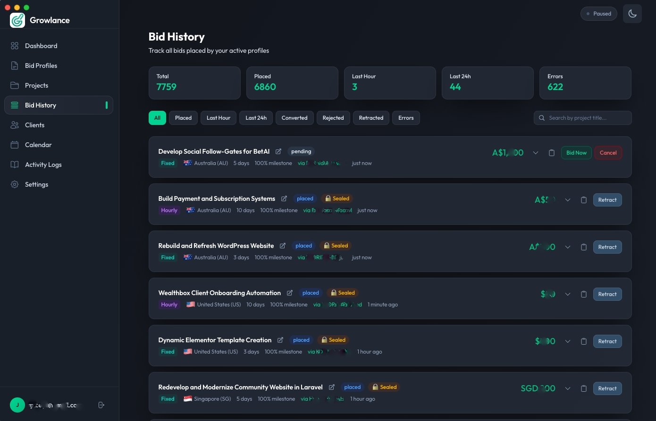View Activity Logs

tap(59, 165)
